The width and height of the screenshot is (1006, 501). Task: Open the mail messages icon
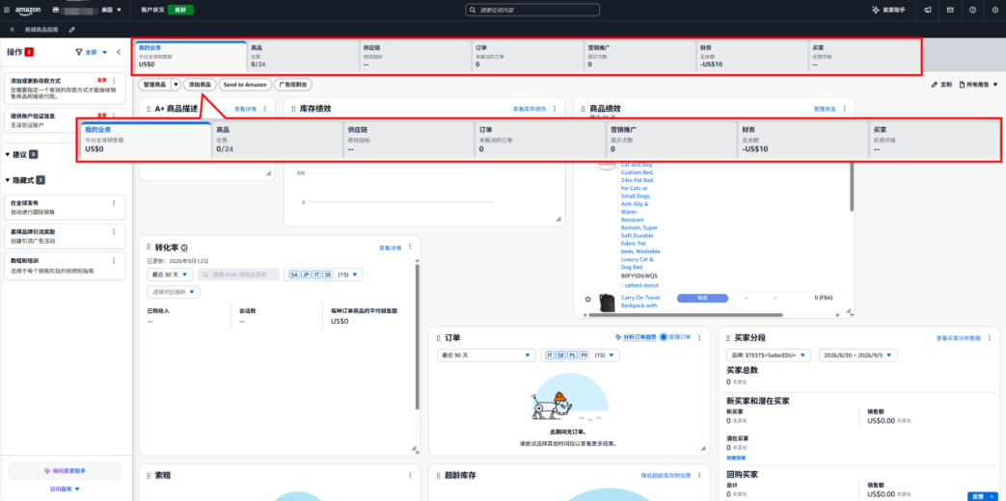(950, 11)
